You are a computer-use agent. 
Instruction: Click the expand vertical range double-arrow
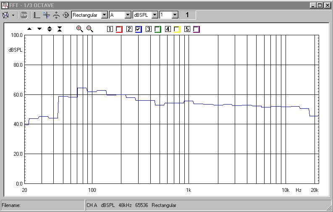[x=50, y=29]
